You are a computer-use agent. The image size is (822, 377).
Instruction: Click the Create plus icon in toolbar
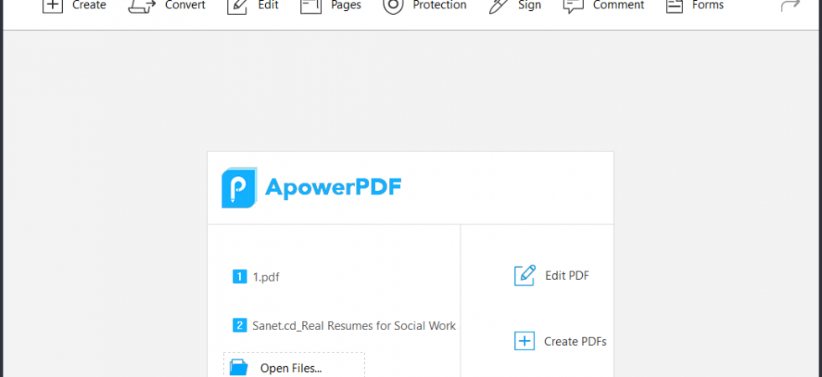click(x=52, y=5)
